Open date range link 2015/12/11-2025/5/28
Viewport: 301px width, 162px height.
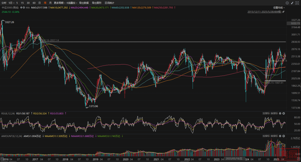(x=264, y=12)
